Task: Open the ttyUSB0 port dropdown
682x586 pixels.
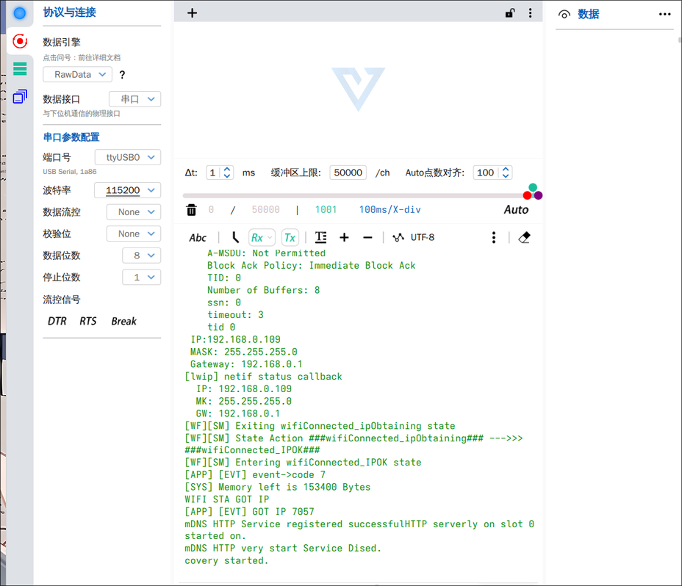Action: click(x=128, y=157)
